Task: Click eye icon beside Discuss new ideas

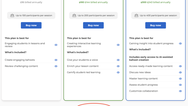Action: click(x=180, y=72)
